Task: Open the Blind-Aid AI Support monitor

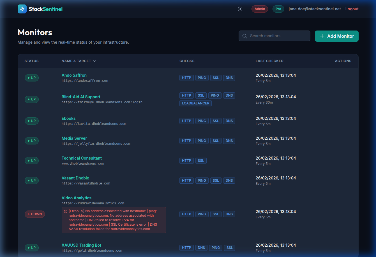Action: pyautogui.click(x=81, y=97)
